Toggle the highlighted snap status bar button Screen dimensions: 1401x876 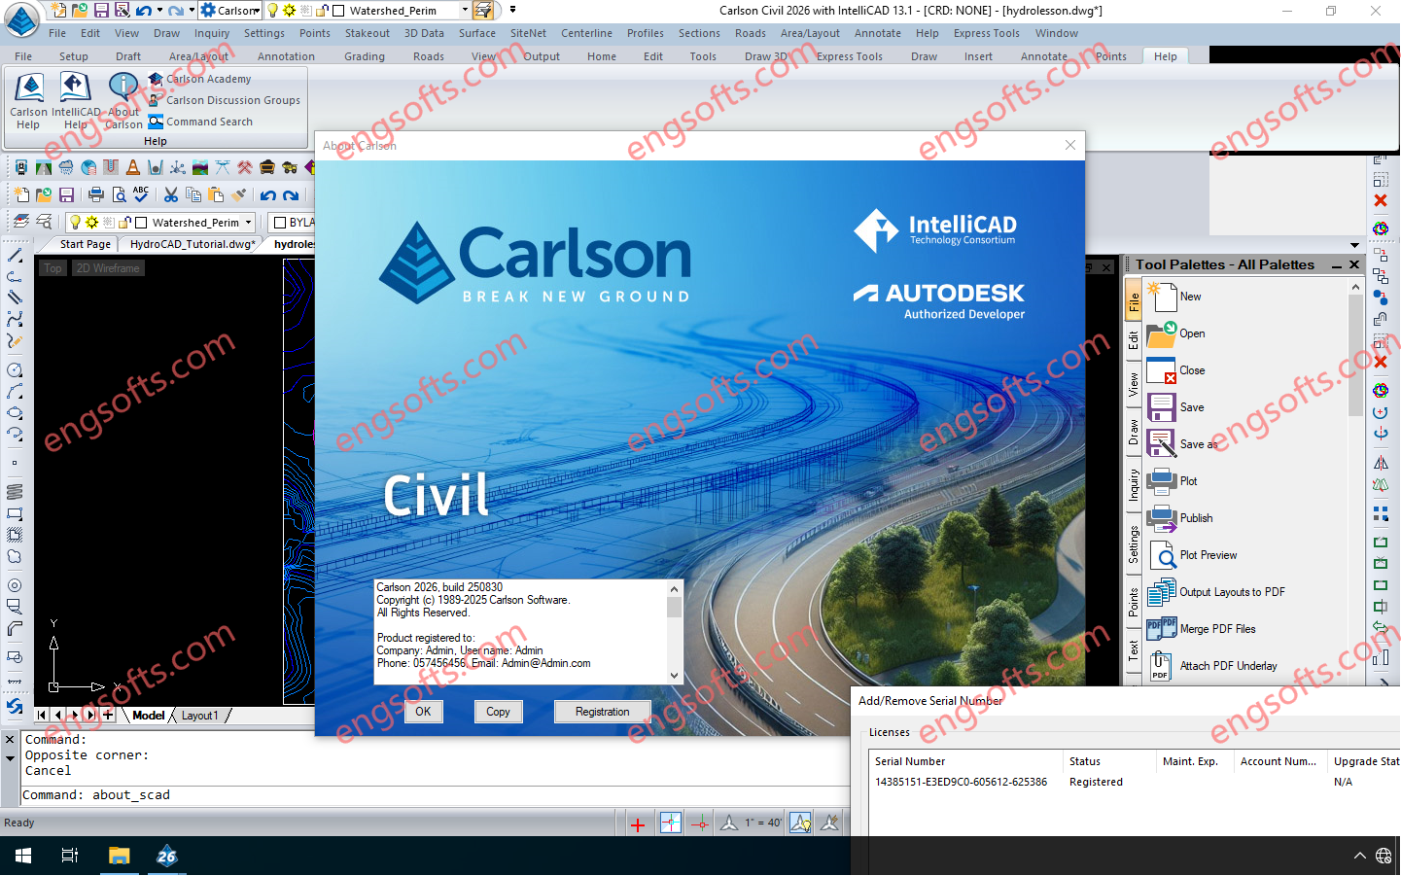[671, 823]
